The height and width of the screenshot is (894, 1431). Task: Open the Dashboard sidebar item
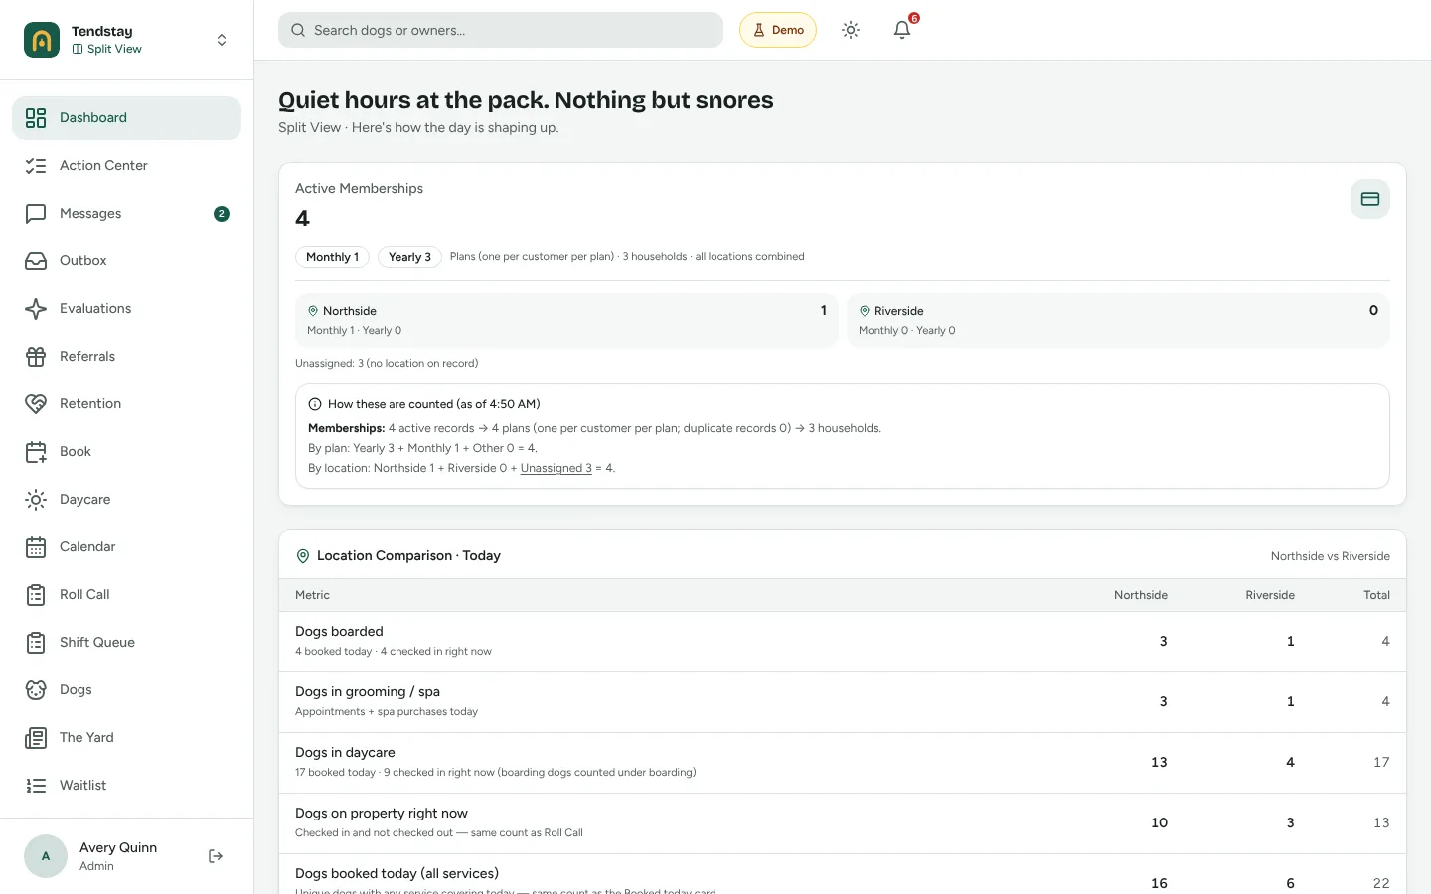point(126,117)
